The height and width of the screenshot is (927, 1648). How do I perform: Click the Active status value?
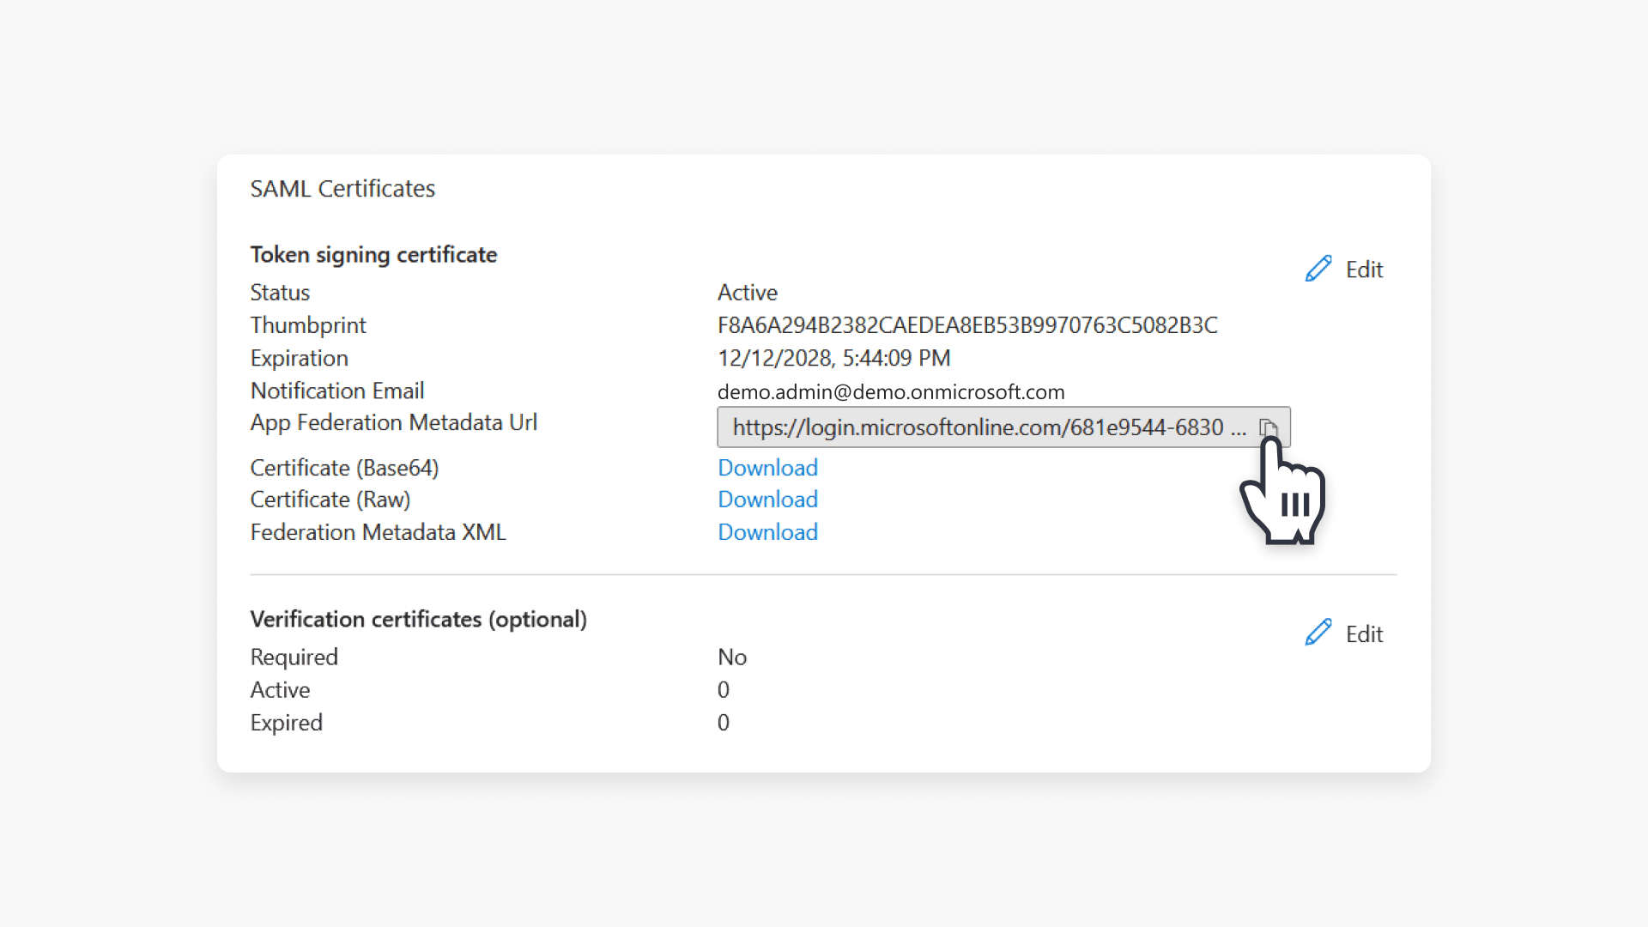[747, 292]
